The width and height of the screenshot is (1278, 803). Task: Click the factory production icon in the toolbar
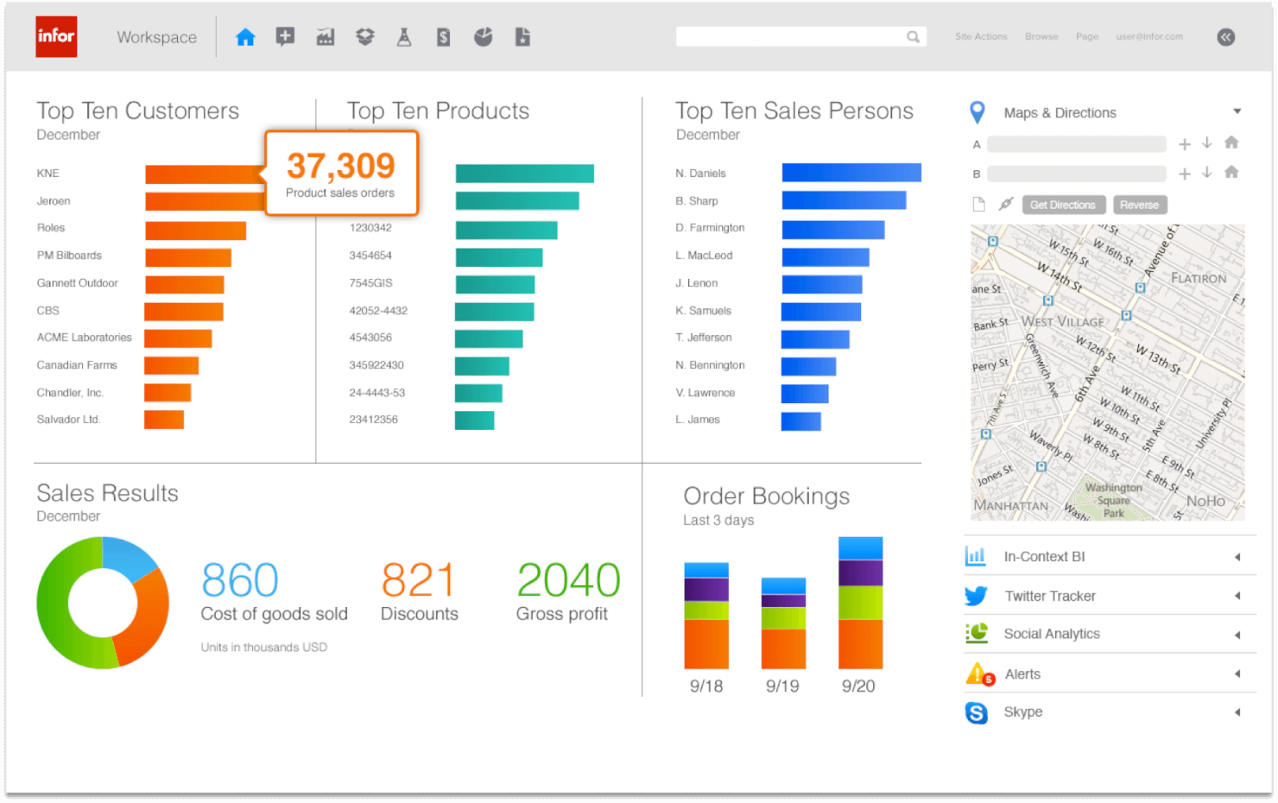point(325,36)
